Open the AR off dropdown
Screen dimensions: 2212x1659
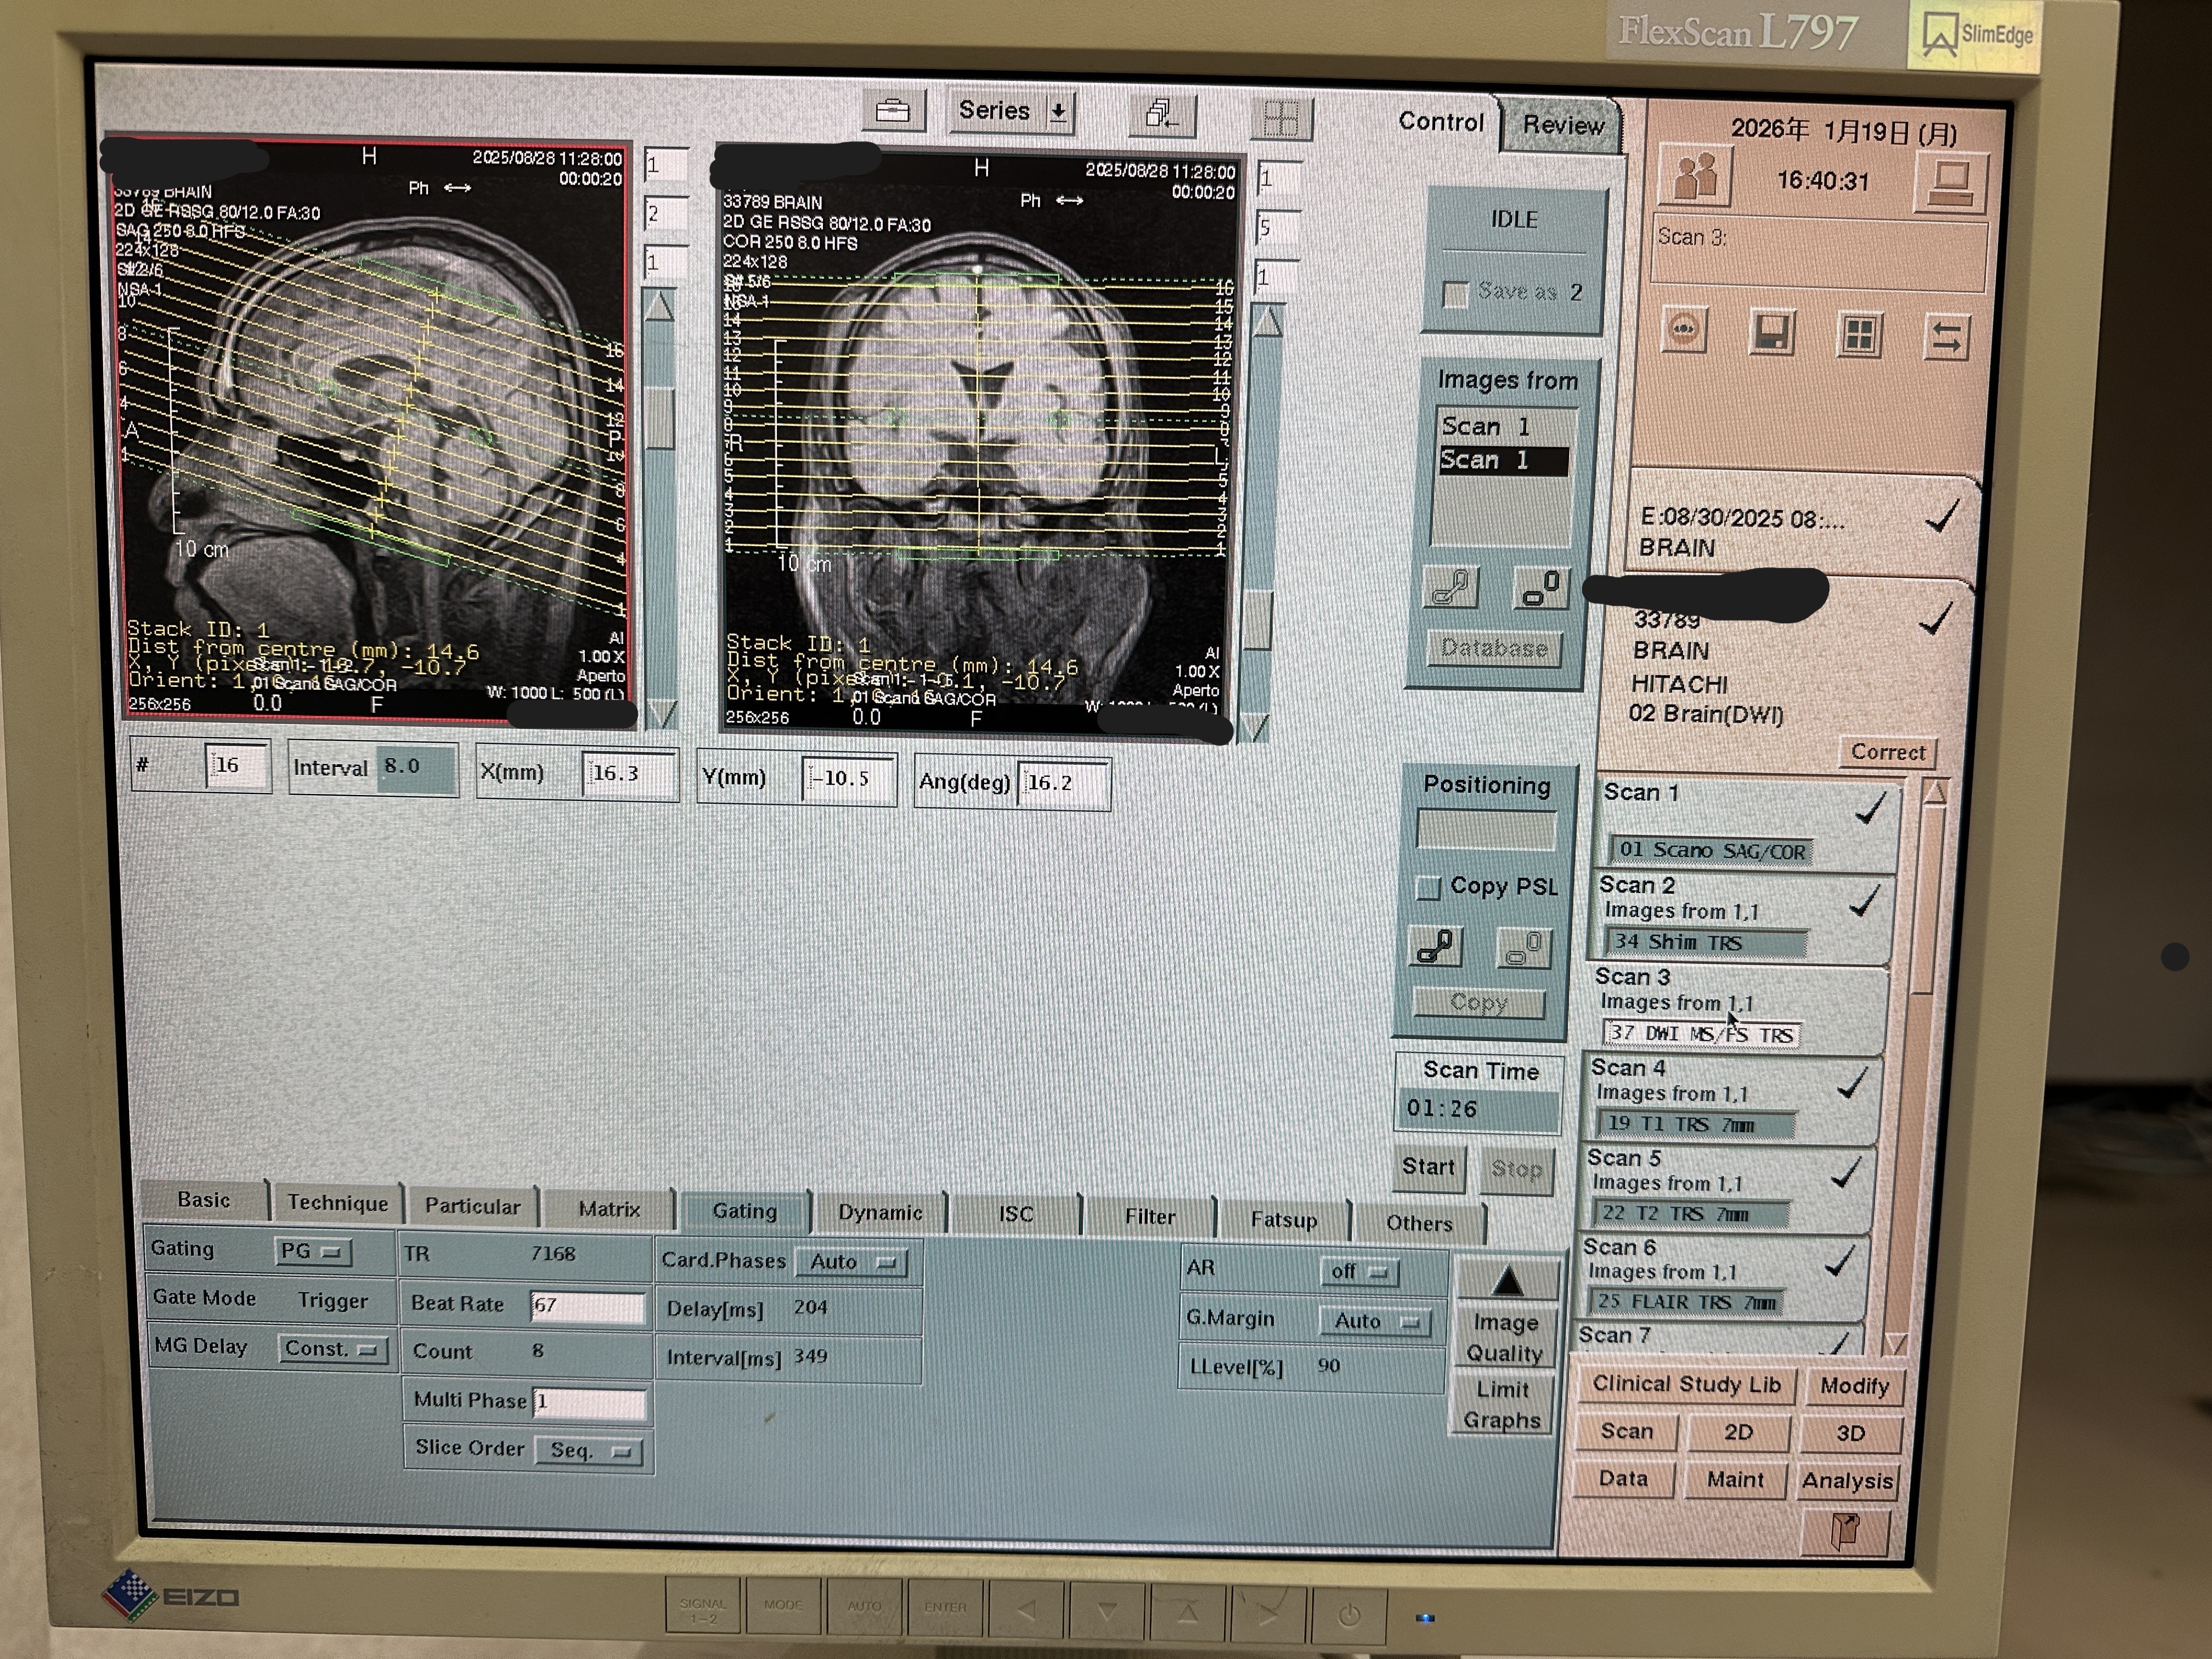[x=1359, y=1272]
